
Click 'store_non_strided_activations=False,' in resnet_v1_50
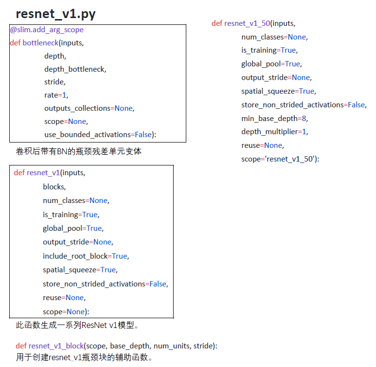[304, 105]
